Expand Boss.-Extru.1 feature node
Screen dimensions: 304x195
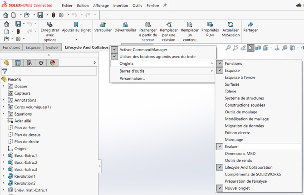(3, 155)
